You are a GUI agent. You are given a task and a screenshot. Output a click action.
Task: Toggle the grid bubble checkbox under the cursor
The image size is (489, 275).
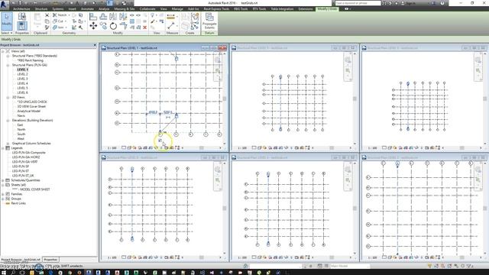(x=160, y=141)
